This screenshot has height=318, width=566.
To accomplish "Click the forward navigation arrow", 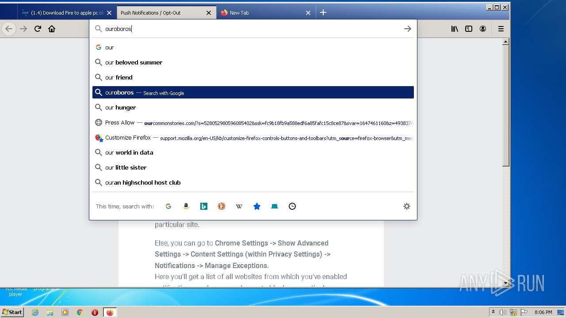I will [23, 29].
